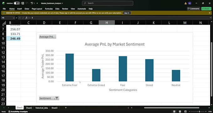The width and height of the screenshot is (213, 113).
Task: Click the Cancel (X) formula icon
Action: pyautogui.click(x=20, y=18)
